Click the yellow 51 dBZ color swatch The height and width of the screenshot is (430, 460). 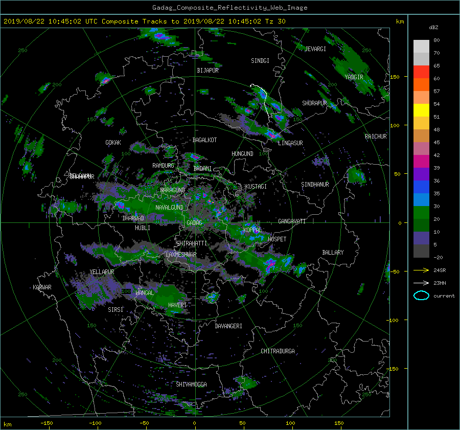(421, 110)
